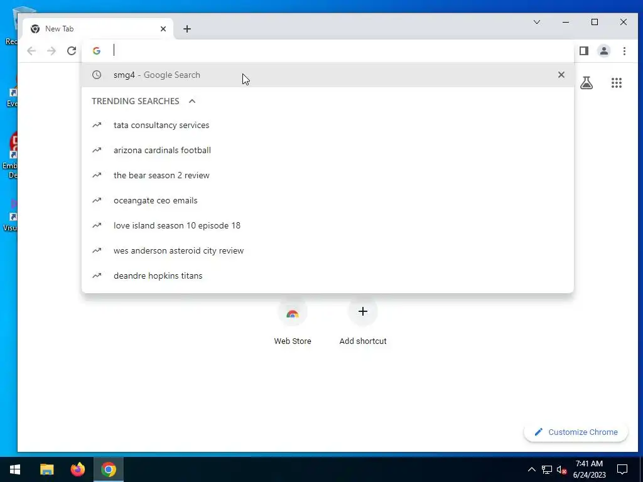Choose deandre hopkins titans suggestion

[x=328, y=276]
